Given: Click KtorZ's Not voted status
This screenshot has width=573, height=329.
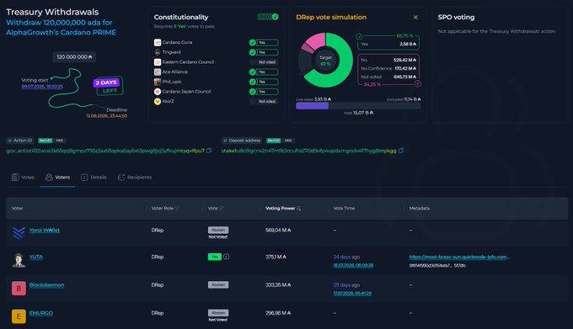Looking at the screenshot, I should point(267,102).
